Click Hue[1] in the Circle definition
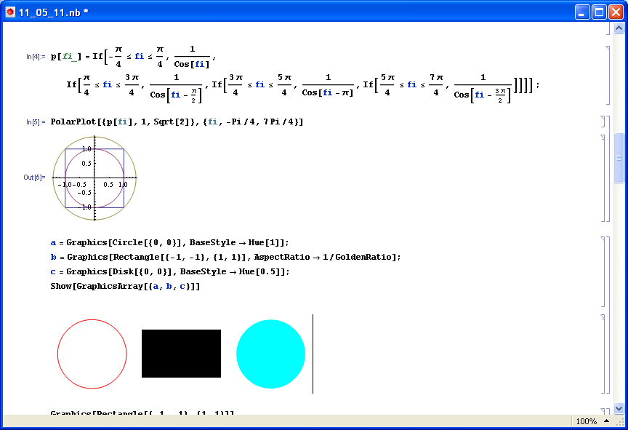628x430 pixels. (263, 242)
